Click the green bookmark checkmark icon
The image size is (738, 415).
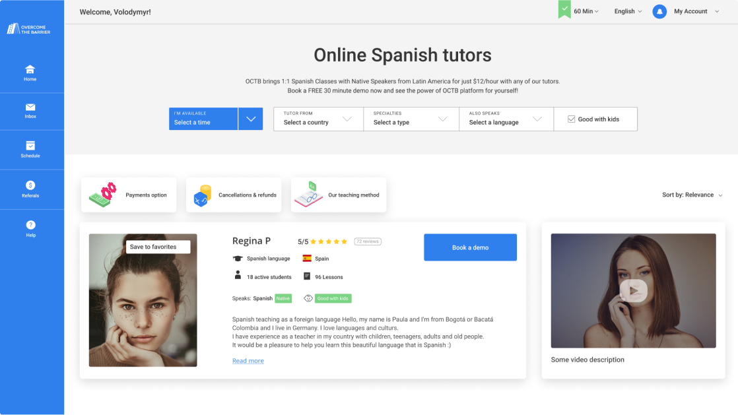[564, 9]
